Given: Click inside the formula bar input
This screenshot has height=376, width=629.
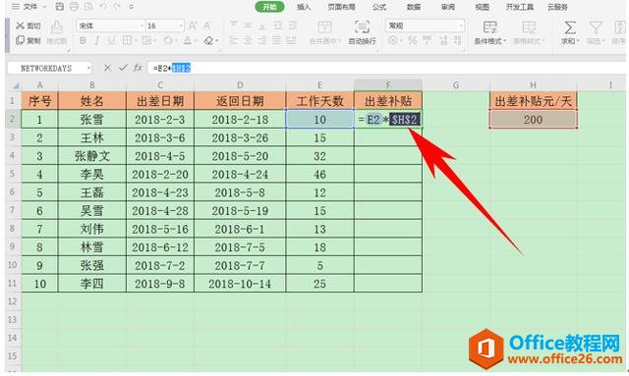Looking at the screenshot, I should 386,68.
